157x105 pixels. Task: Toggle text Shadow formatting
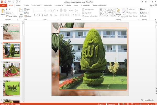pyautogui.click(x=42, y=15)
